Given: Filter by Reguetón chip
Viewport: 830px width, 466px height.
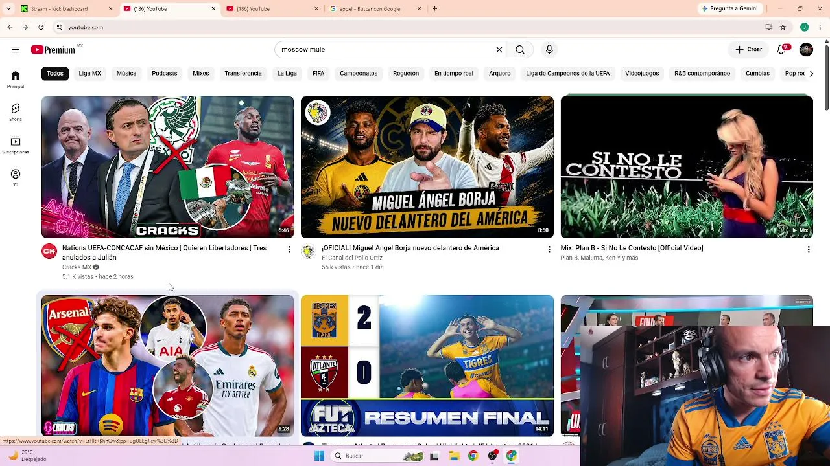Looking at the screenshot, I should (406, 74).
